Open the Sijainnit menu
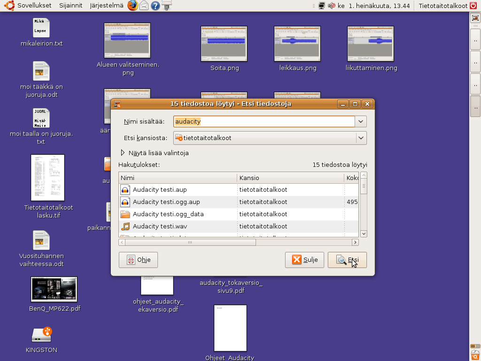481x361 pixels. pyautogui.click(x=71, y=6)
